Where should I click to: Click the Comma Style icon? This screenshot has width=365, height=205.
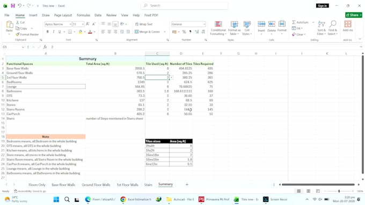coord(190,32)
